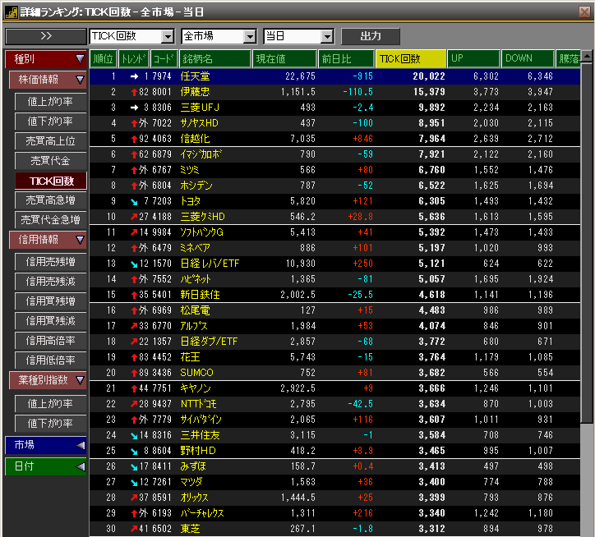Sort by 順位 column header
This screenshot has height=537, width=595.
[x=104, y=59]
